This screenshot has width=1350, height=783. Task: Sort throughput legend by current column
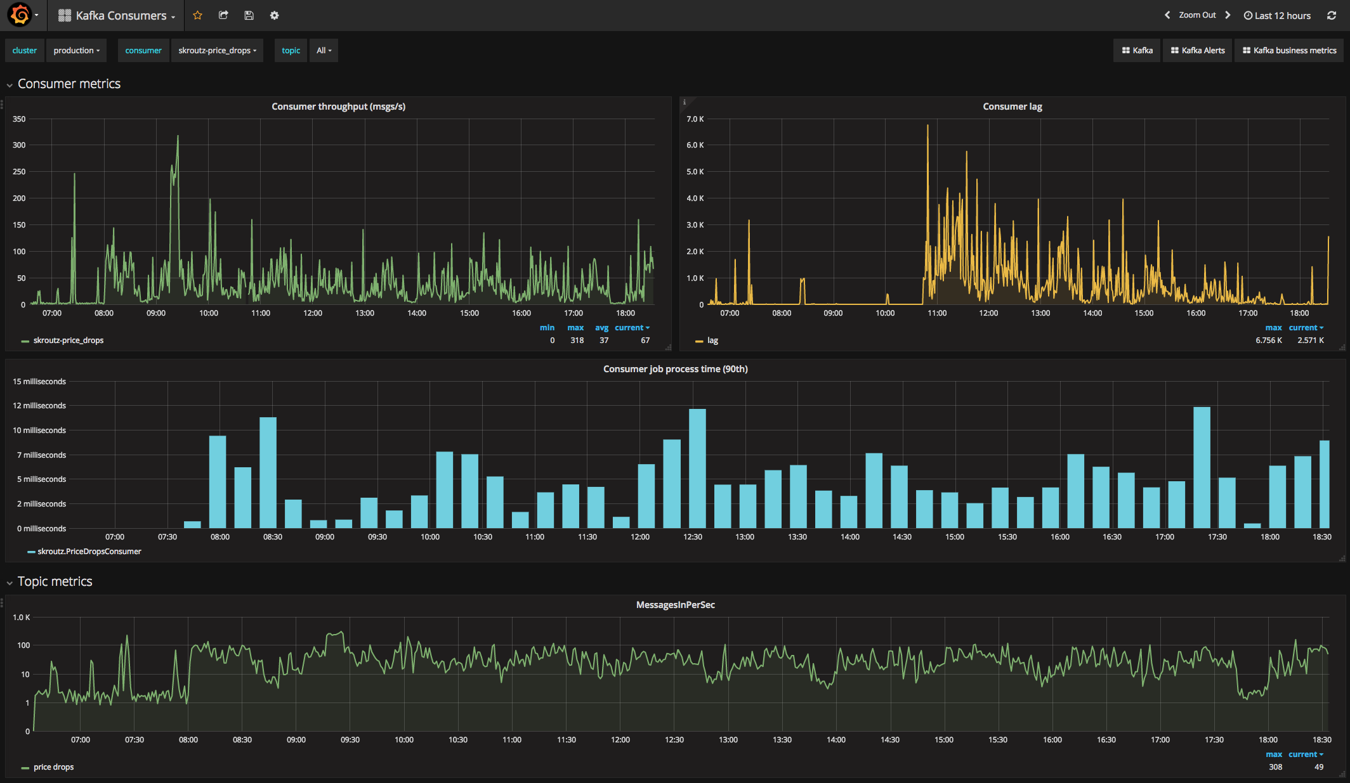[x=632, y=328]
